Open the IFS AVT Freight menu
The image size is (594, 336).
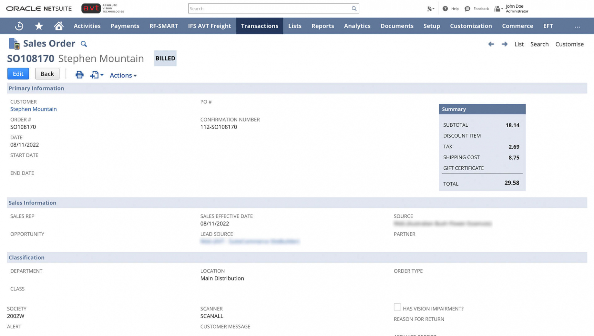click(x=210, y=26)
